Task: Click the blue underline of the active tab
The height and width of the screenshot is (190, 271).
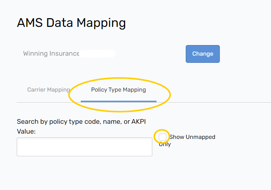Action: (x=118, y=101)
